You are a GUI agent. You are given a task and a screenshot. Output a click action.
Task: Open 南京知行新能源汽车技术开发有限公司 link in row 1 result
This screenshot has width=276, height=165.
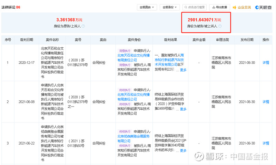pos(169,60)
